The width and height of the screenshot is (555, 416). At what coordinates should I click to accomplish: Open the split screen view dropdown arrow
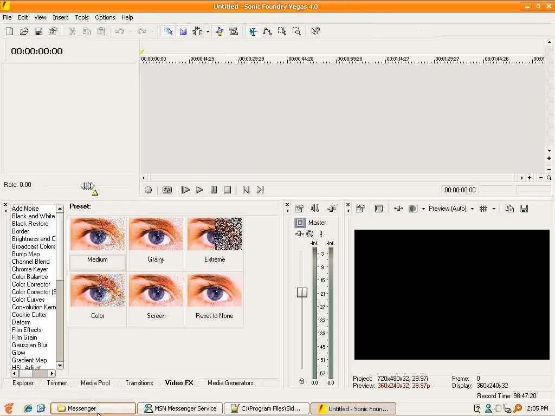point(423,209)
